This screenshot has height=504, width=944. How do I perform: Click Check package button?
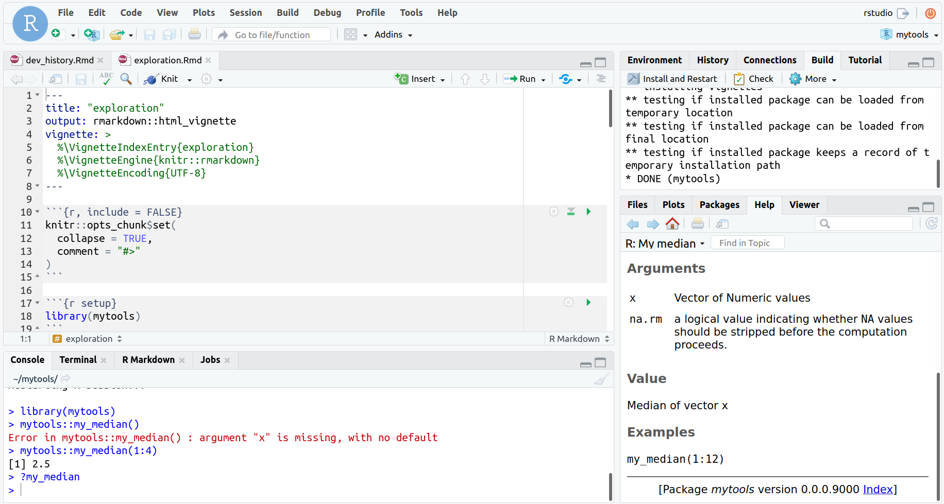click(753, 79)
